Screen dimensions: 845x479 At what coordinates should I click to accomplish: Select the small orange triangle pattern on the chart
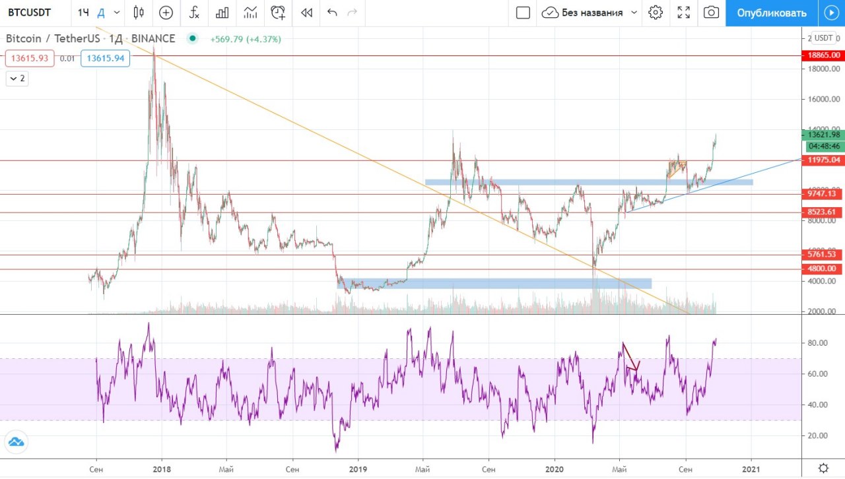tap(677, 168)
